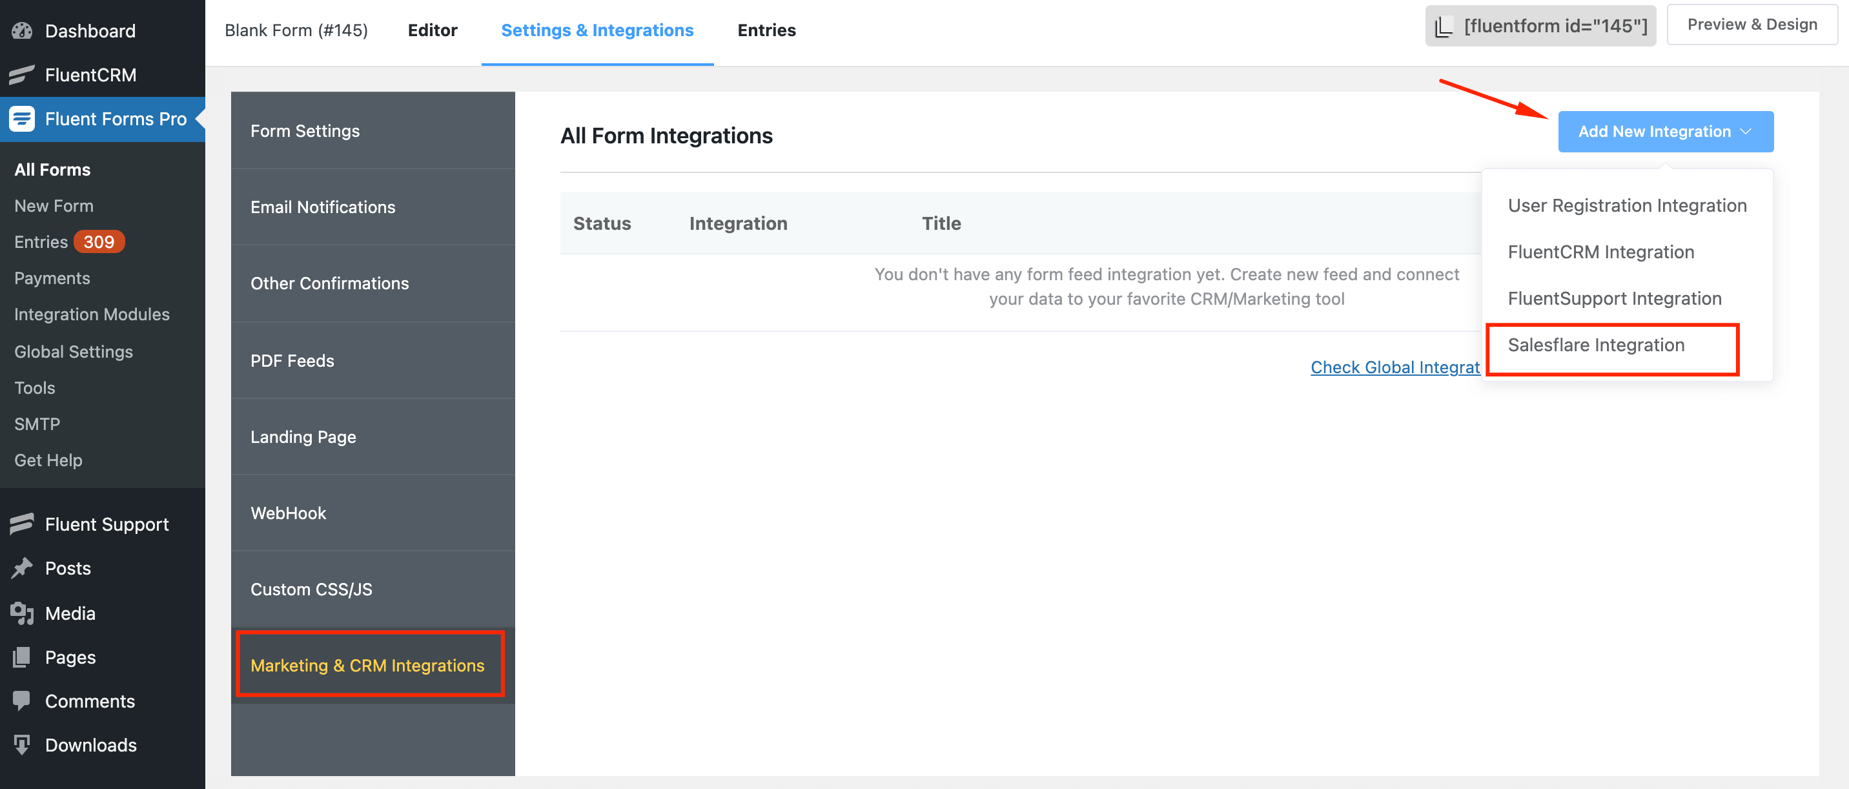This screenshot has height=789, width=1849.
Task: Click the FluentCRM logo icon
Action: 22,75
